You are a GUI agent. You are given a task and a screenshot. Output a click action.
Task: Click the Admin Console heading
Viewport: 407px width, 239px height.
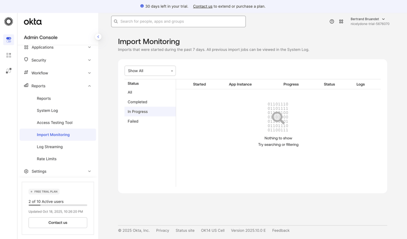click(x=41, y=37)
